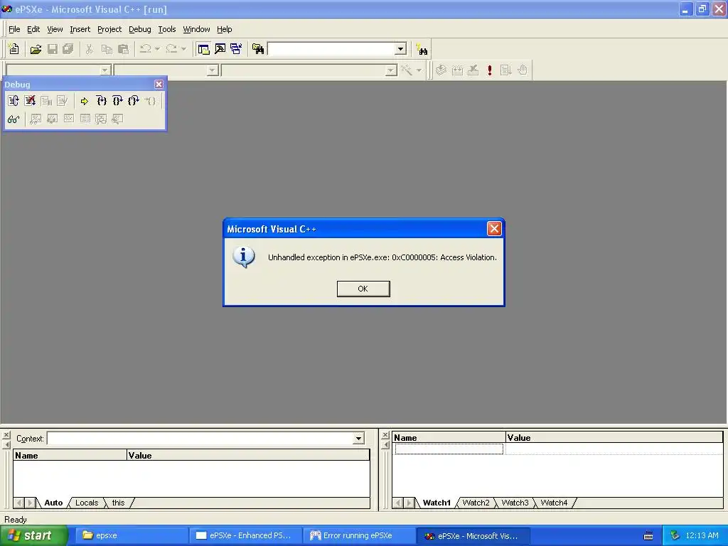This screenshot has width=728, height=546.
Task: Open the Redo history dropdown arrow
Action: (183, 49)
